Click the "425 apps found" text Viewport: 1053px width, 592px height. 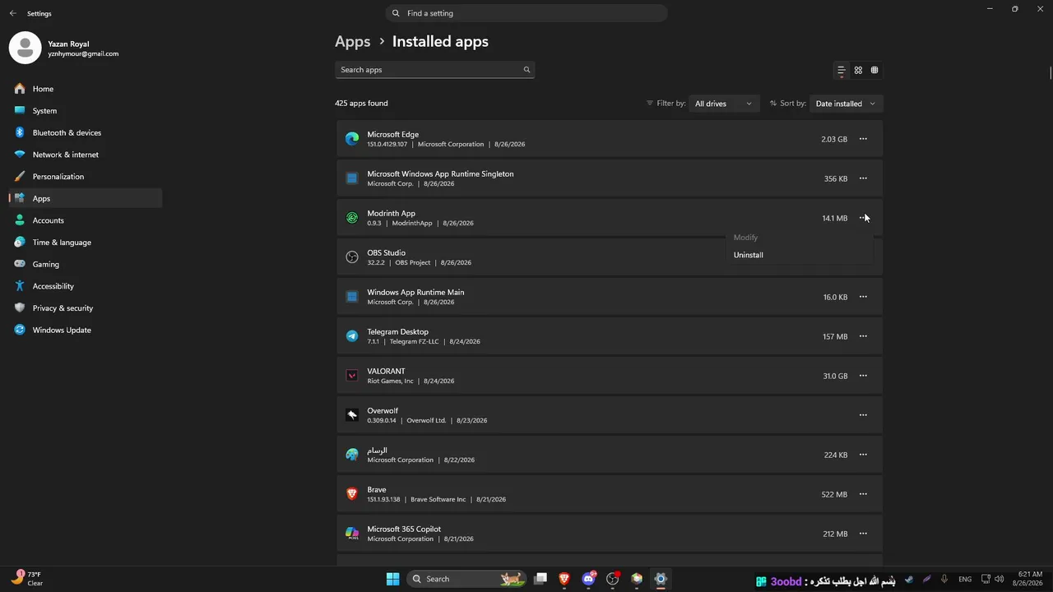point(361,104)
